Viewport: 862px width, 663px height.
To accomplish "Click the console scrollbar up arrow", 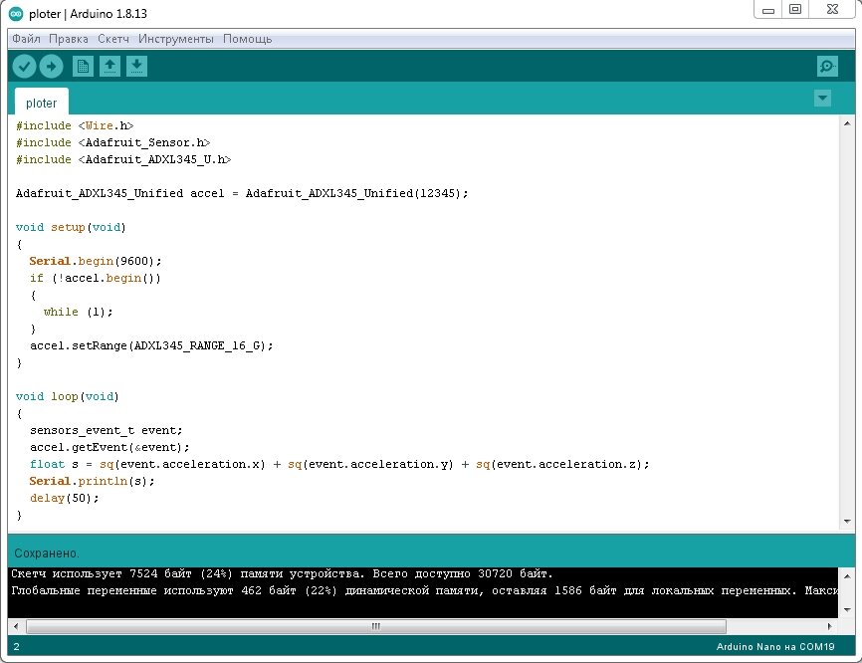I will click(847, 575).
